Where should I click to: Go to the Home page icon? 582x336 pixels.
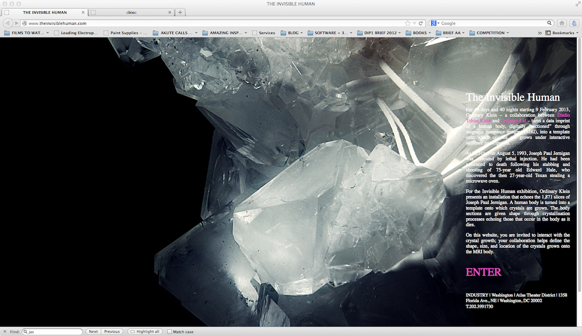tap(562, 23)
